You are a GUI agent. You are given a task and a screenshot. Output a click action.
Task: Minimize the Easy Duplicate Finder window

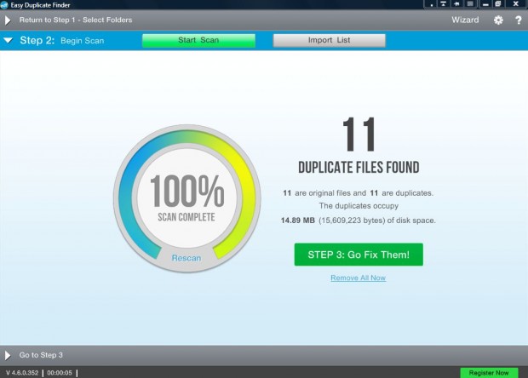pyautogui.click(x=485, y=4)
